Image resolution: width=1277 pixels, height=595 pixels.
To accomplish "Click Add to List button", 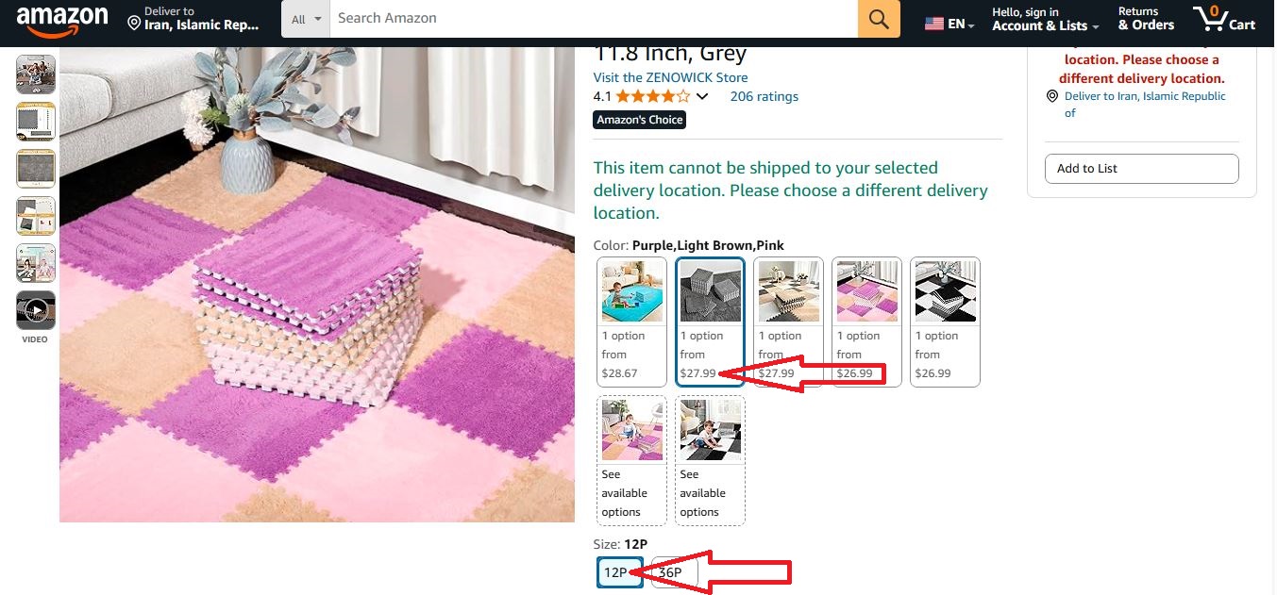I will [x=1141, y=169].
